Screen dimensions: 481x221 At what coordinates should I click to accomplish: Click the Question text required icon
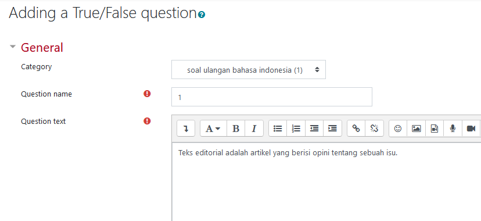147,121
